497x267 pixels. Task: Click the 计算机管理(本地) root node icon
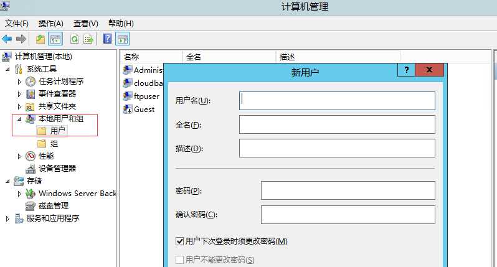[7, 57]
